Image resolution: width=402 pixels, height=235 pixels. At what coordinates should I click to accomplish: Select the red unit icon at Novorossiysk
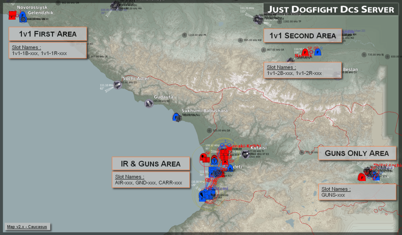tap(12, 15)
